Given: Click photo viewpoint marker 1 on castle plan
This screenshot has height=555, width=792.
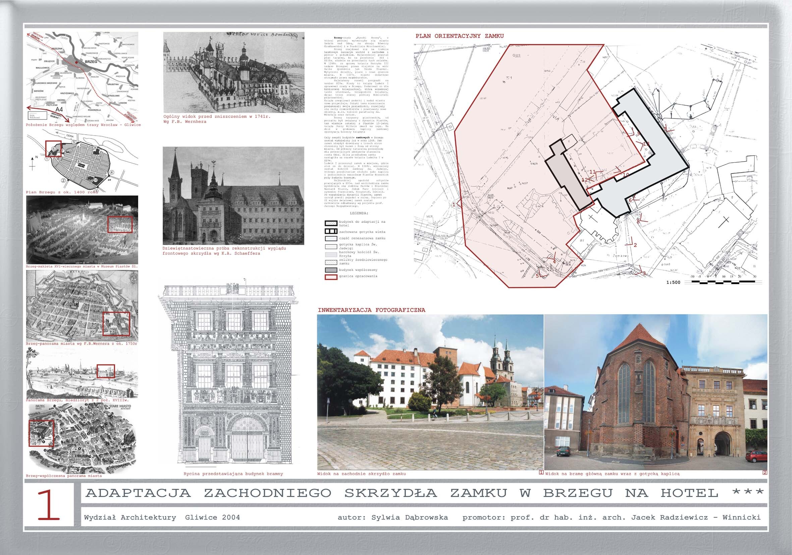Looking at the screenshot, I should coord(454,204).
